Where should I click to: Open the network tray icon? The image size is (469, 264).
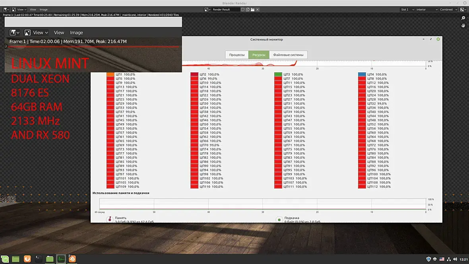449,259
